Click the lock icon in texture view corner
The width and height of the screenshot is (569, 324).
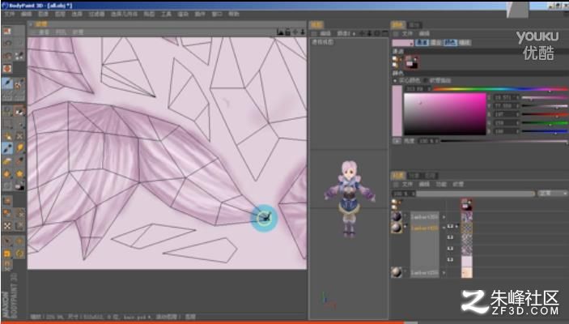point(287,32)
